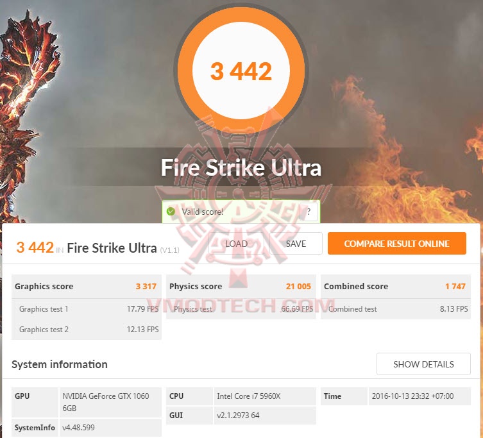Click the Fire Strike Ultra title banner
The height and width of the screenshot is (438, 483).
point(241,167)
